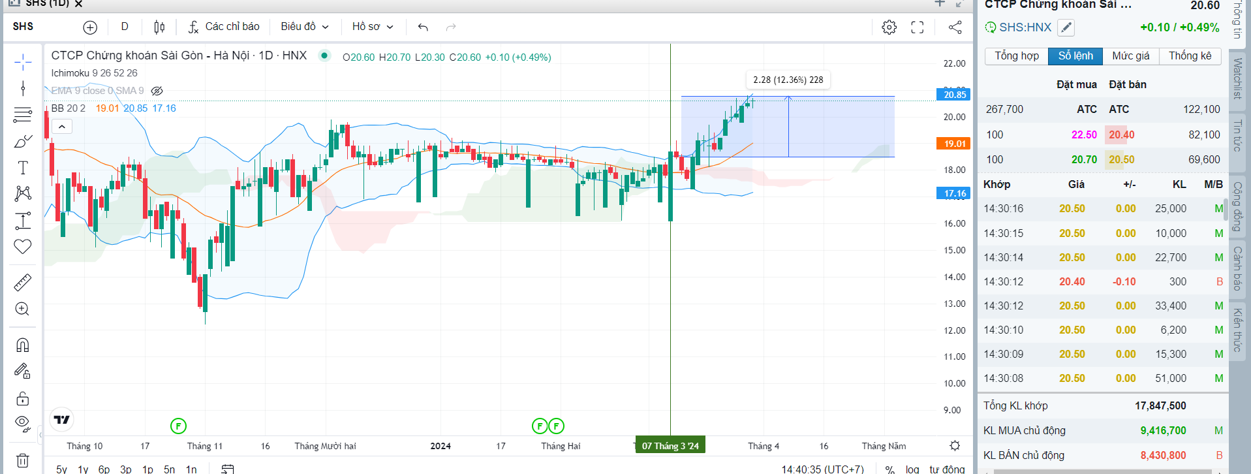Open the Kiến thức side tab
Viewport: 1251px width, 474px height.
[x=1237, y=330]
